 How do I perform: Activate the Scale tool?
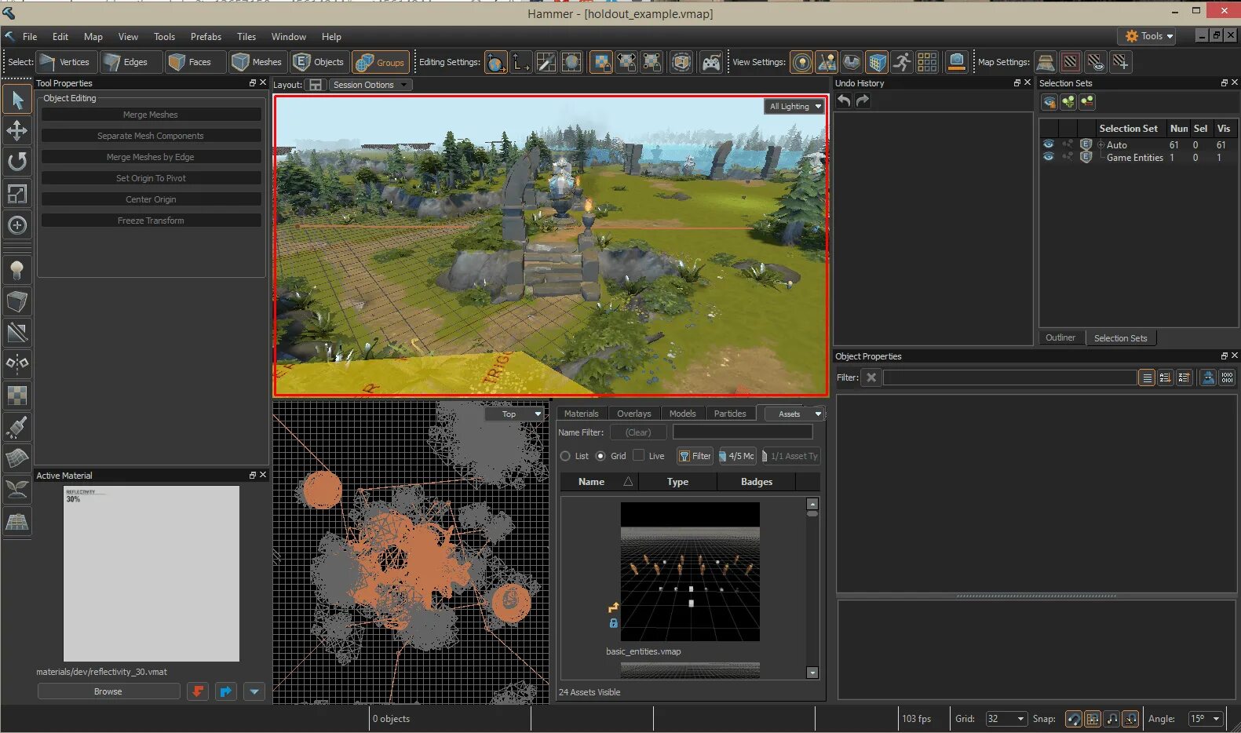17,194
